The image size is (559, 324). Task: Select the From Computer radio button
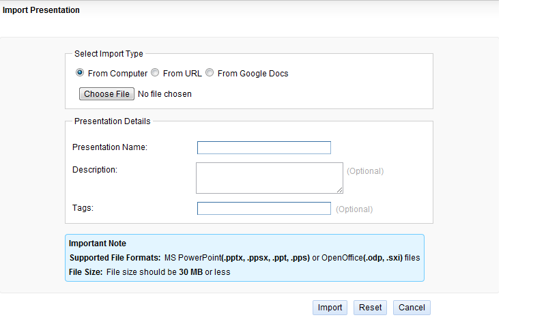click(x=80, y=73)
